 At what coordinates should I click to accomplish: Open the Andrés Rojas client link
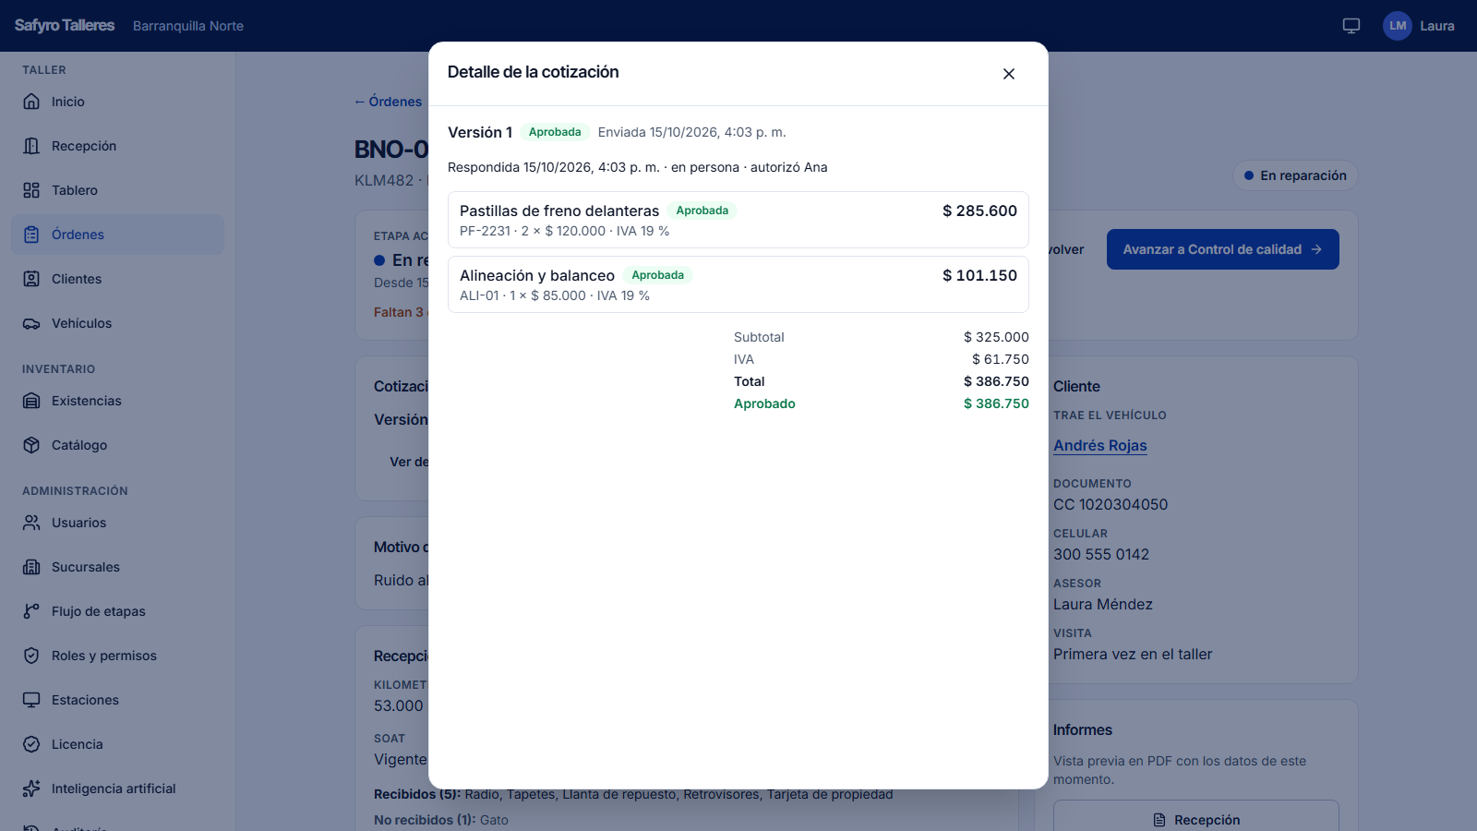point(1100,445)
